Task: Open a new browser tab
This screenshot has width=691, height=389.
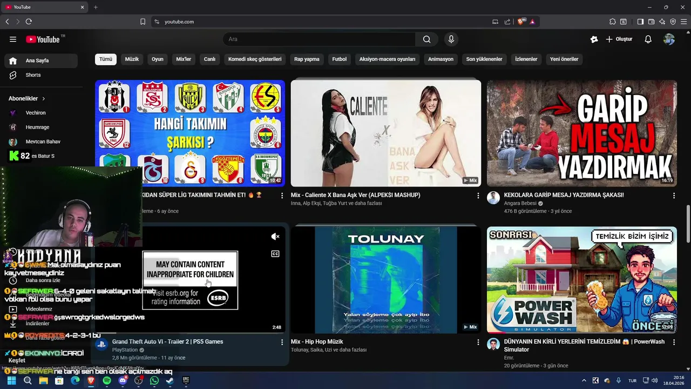Action: click(x=96, y=7)
